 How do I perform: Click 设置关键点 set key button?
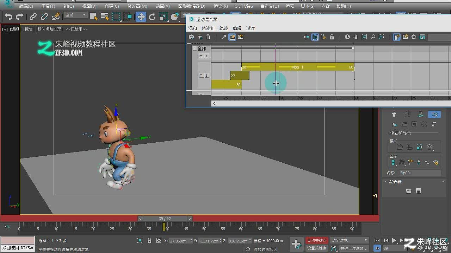(x=317, y=248)
